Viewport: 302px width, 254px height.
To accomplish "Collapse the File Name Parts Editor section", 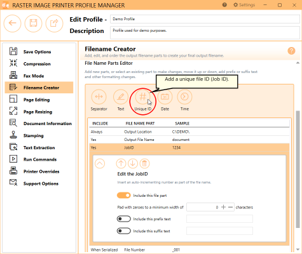I will [298, 63].
